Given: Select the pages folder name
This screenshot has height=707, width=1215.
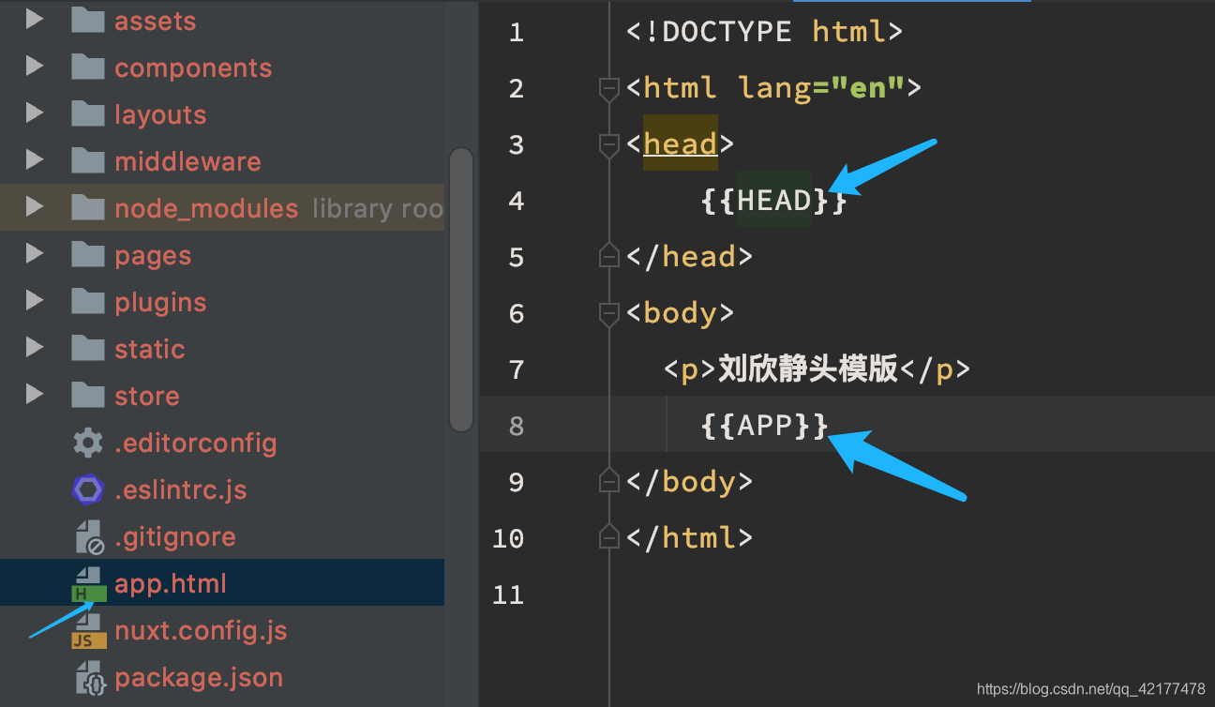Looking at the screenshot, I should coord(153,255).
